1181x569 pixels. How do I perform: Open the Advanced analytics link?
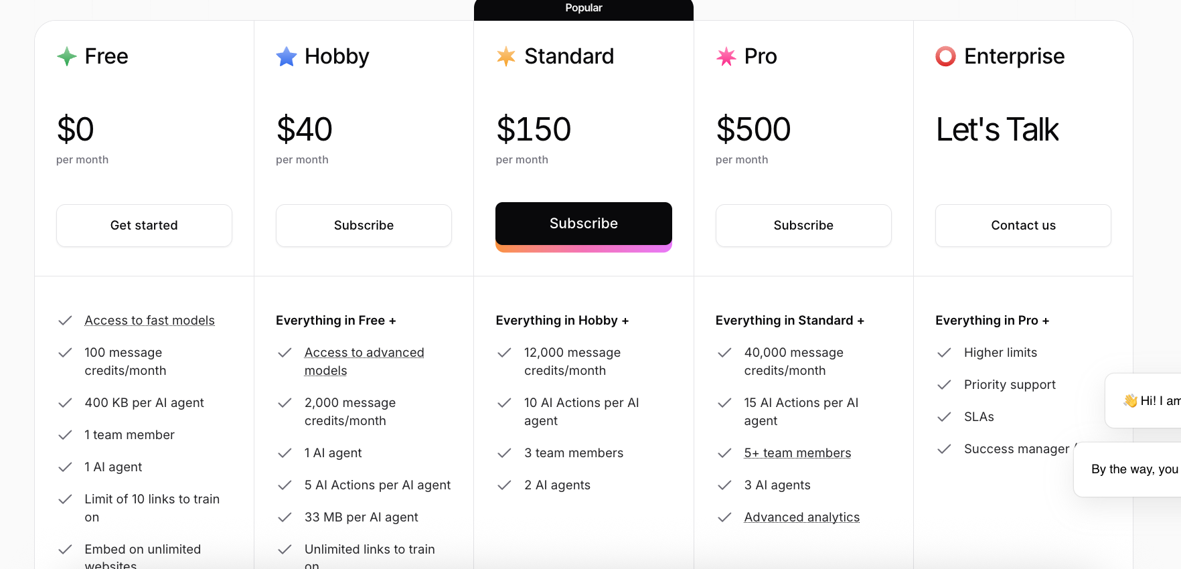click(801, 517)
